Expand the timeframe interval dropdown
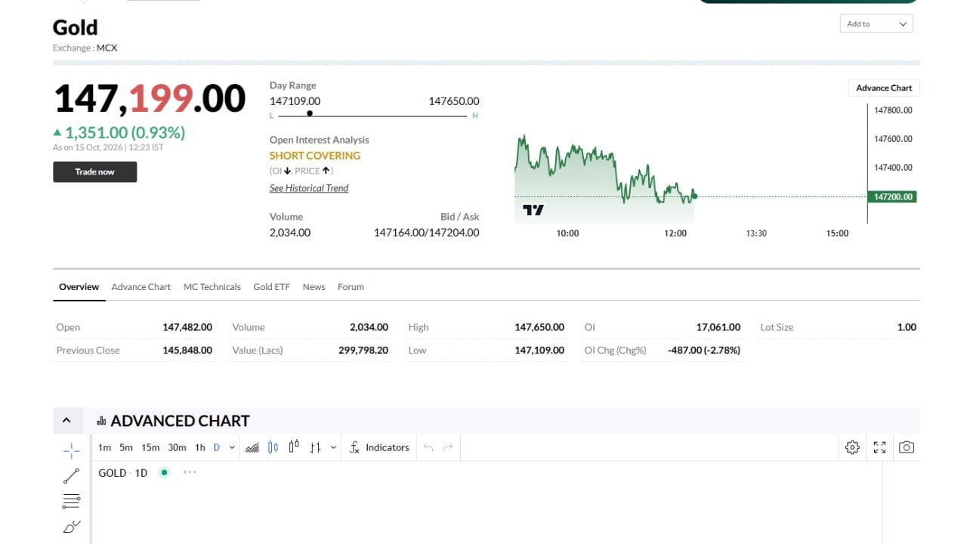Image resolution: width=967 pixels, height=544 pixels. coord(232,447)
